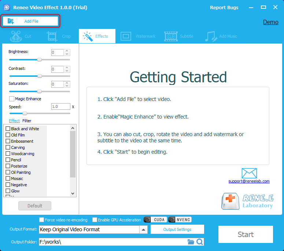Select the Effects tab
The image size is (284, 251).
[97, 36]
